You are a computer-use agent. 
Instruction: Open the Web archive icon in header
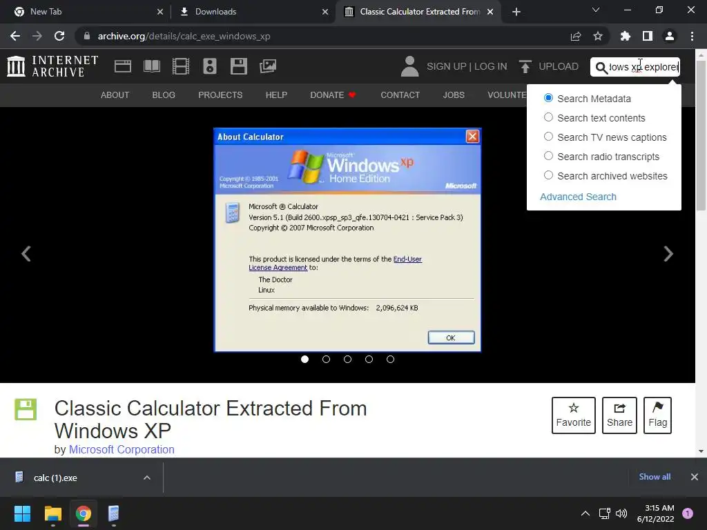coord(123,66)
